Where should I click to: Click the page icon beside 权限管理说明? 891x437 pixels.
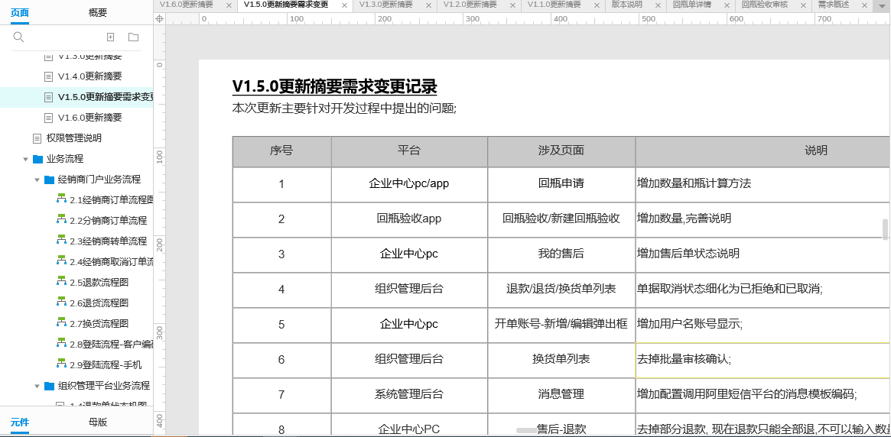click(37, 138)
